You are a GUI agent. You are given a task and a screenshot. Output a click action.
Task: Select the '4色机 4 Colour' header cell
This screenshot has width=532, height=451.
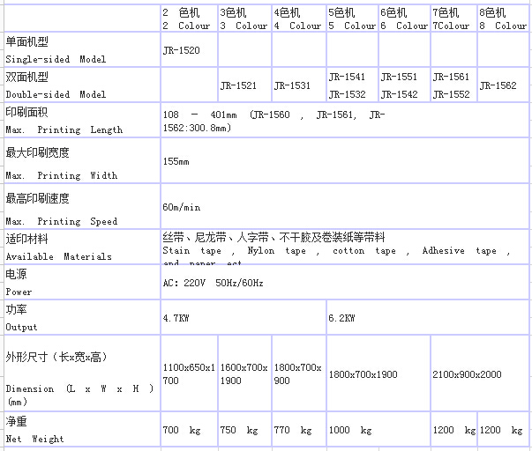click(x=299, y=18)
